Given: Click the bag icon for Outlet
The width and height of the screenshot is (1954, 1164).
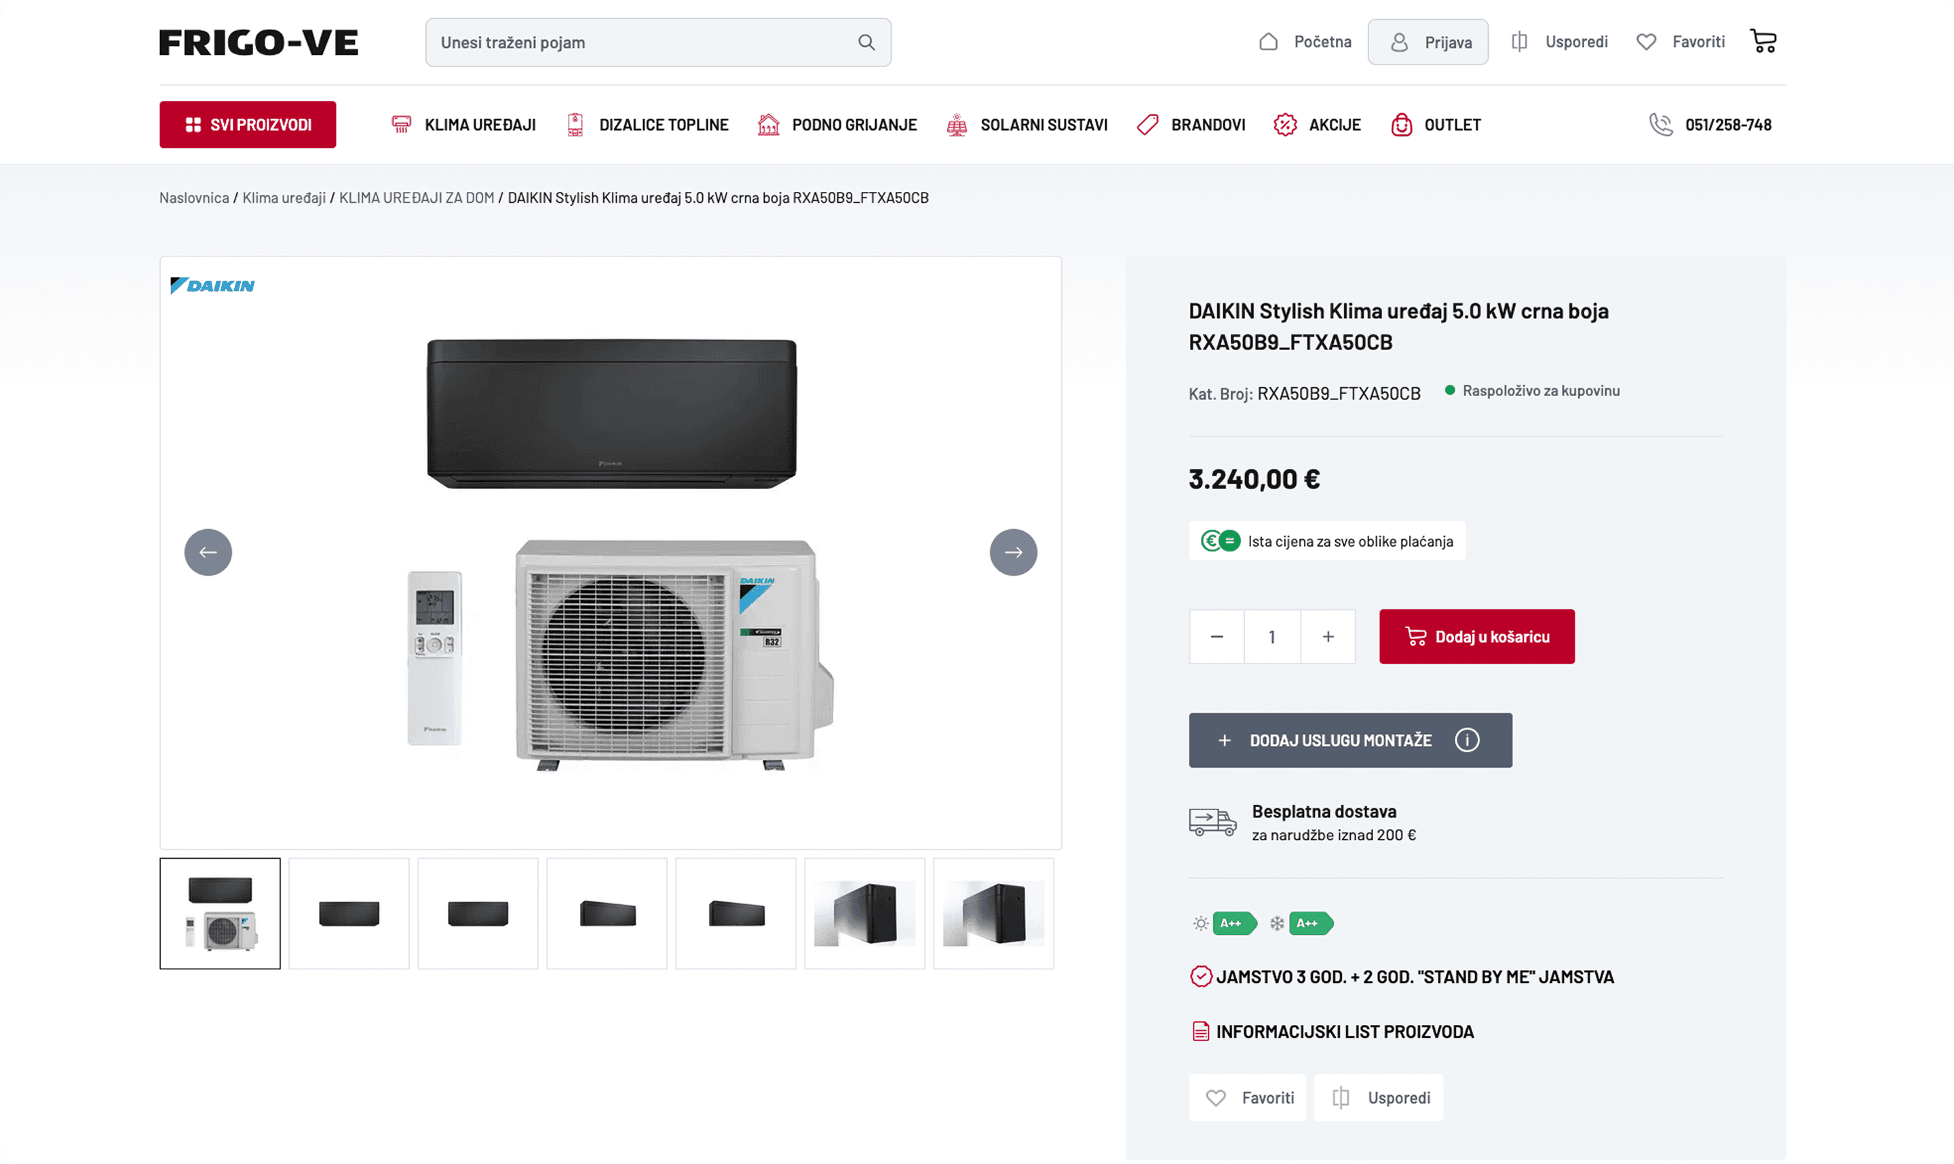Looking at the screenshot, I should click(1402, 125).
